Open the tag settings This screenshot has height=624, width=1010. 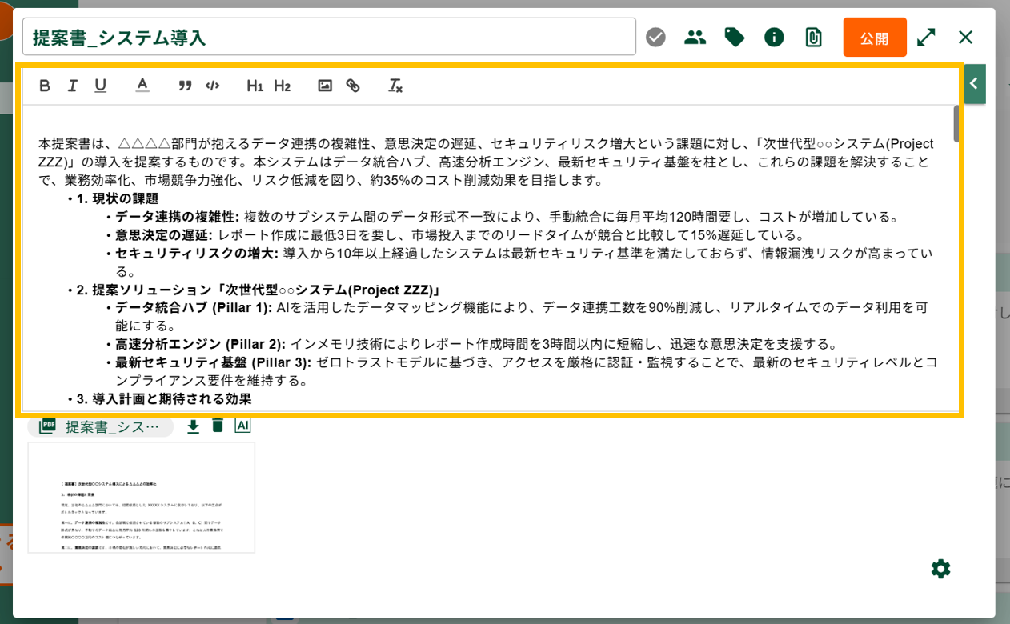[734, 37]
